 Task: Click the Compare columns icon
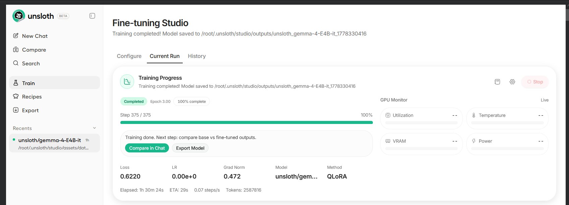16,50
